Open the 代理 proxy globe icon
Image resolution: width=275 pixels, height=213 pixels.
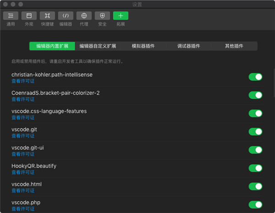click(x=84, y=16)
